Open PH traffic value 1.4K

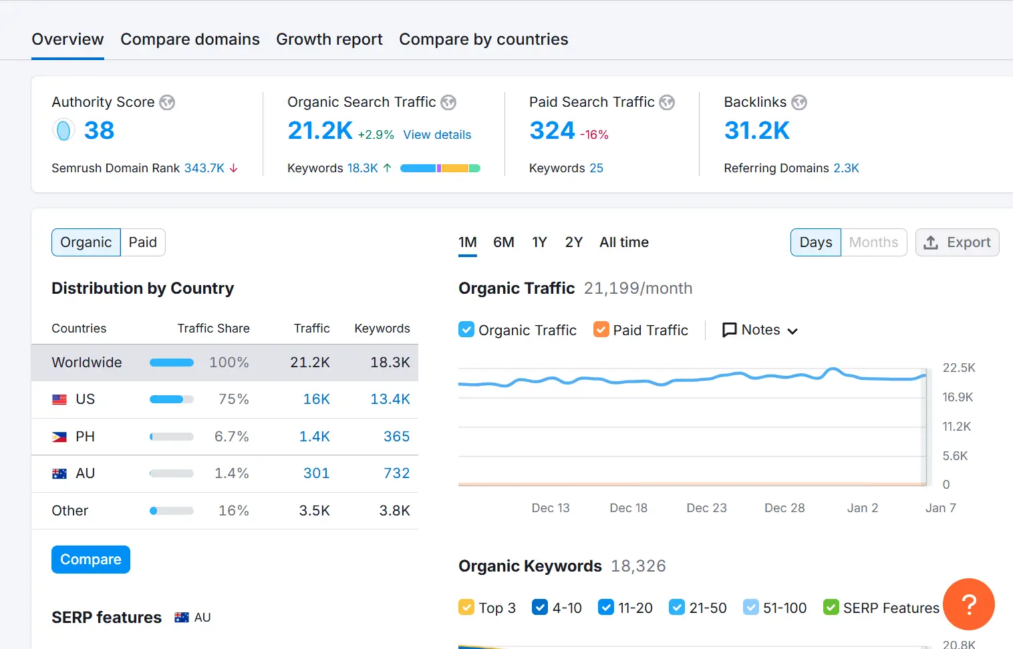point(315,437)
